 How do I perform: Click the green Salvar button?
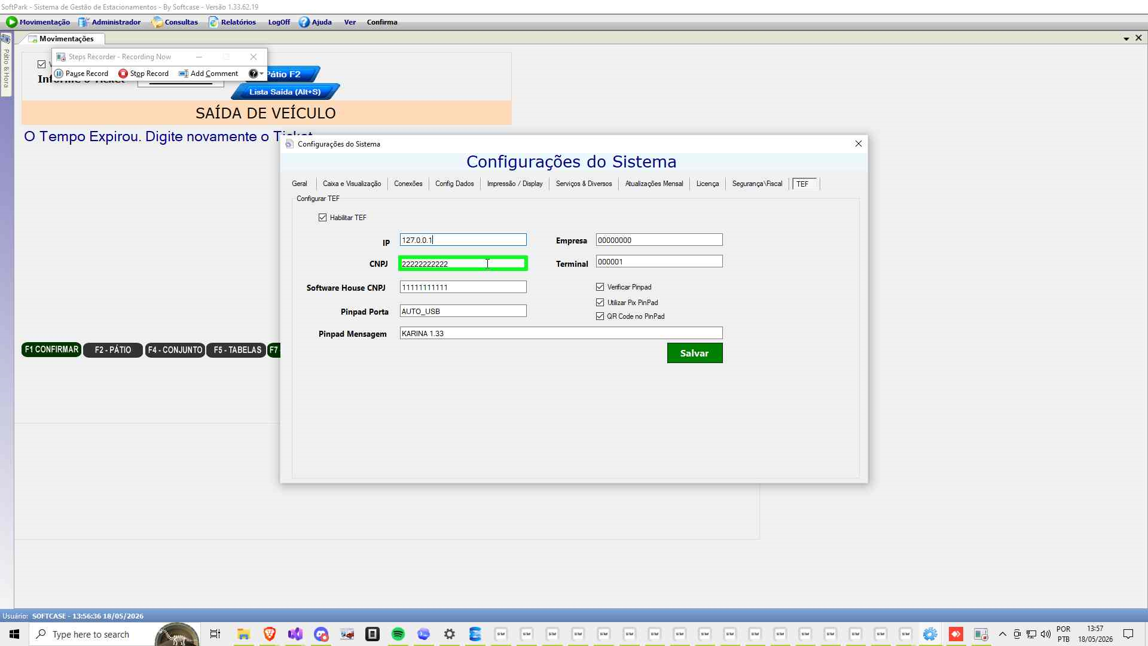695,353
